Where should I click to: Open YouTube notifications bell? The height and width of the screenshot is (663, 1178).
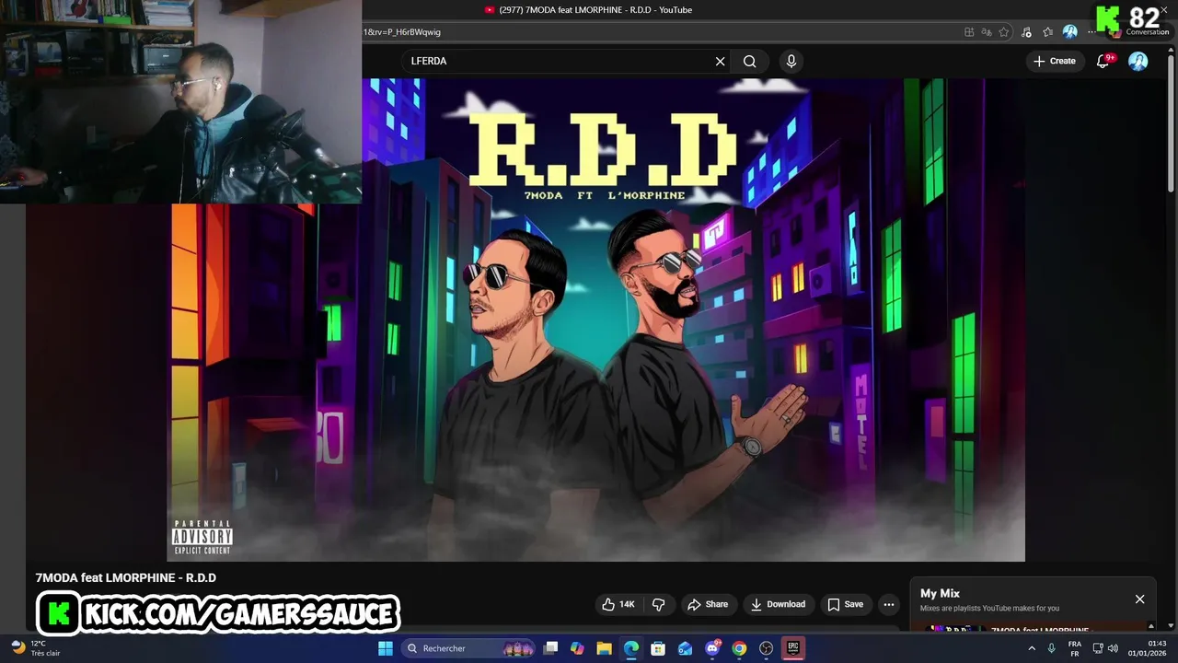coord(1103,61)
